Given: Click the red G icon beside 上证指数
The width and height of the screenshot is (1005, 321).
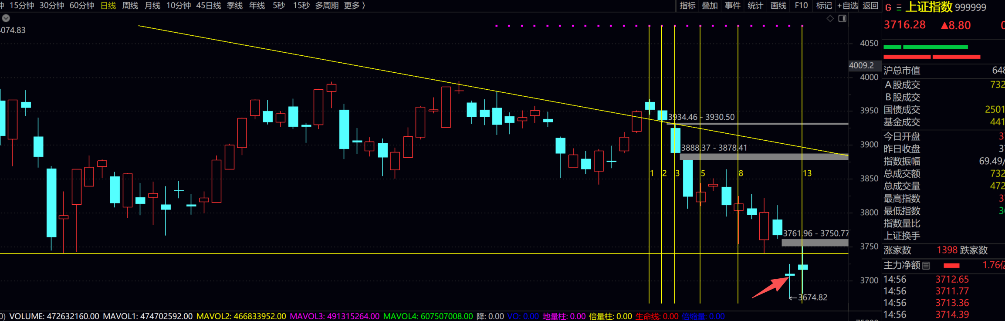Looking at the screenshot, I should (x=888, y=7).
